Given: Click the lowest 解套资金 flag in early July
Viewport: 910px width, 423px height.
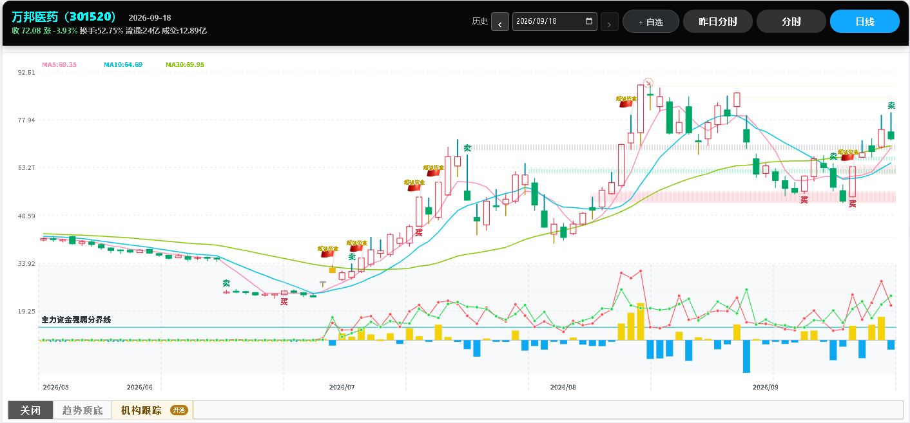Looking at the screenshot, I should (328, 251).
